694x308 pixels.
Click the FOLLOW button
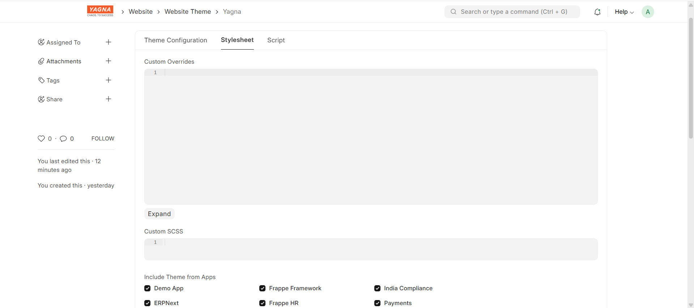pos(103,139)
